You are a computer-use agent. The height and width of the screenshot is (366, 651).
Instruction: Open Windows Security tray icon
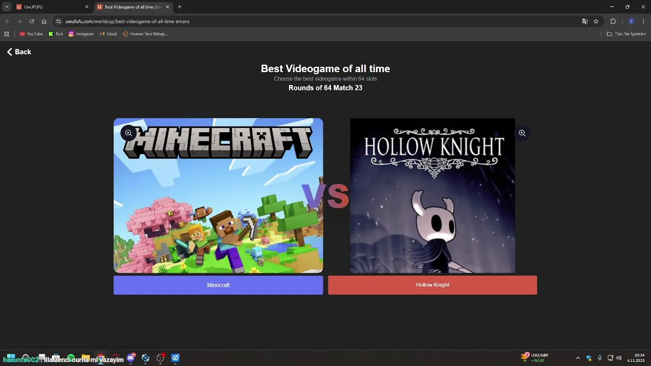pos(589,358)
